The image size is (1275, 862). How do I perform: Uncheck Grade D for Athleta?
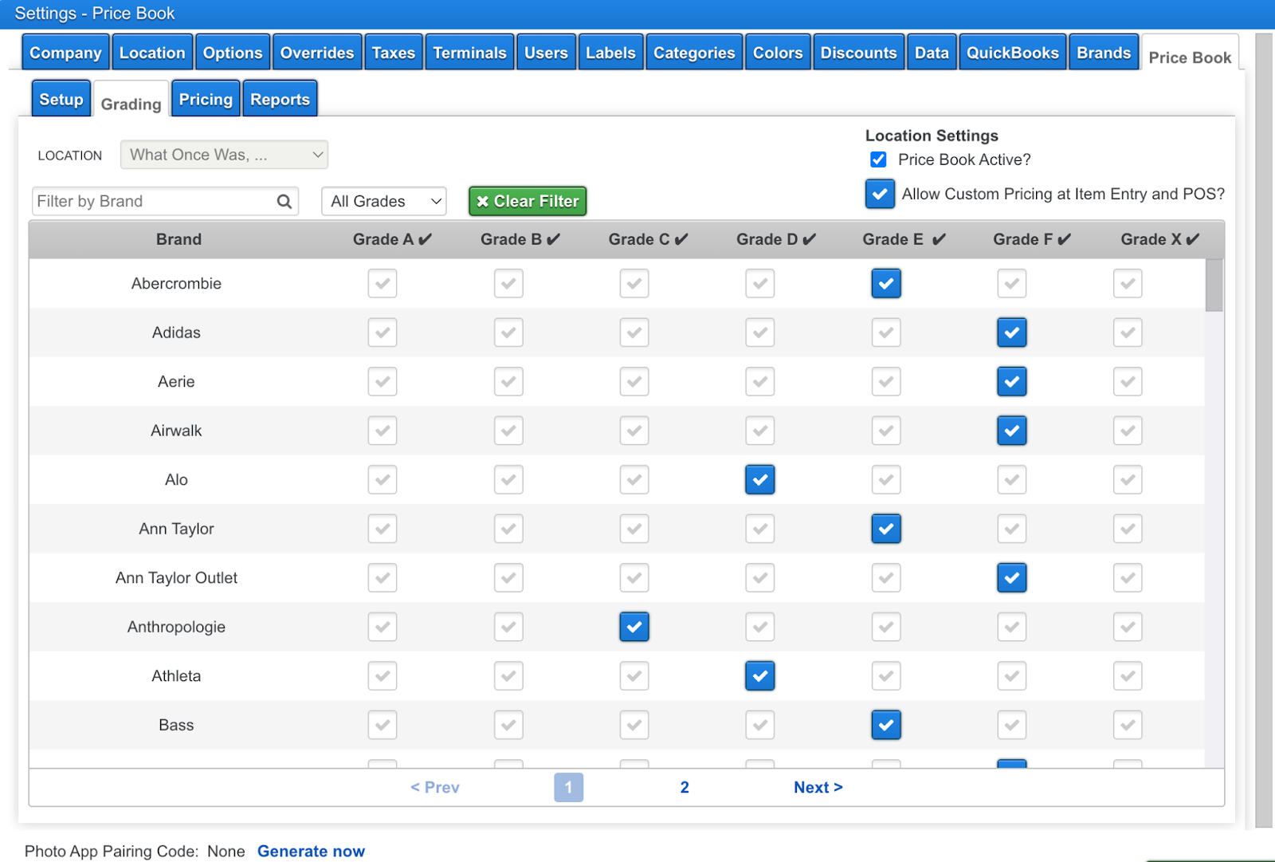coord(760,676)
